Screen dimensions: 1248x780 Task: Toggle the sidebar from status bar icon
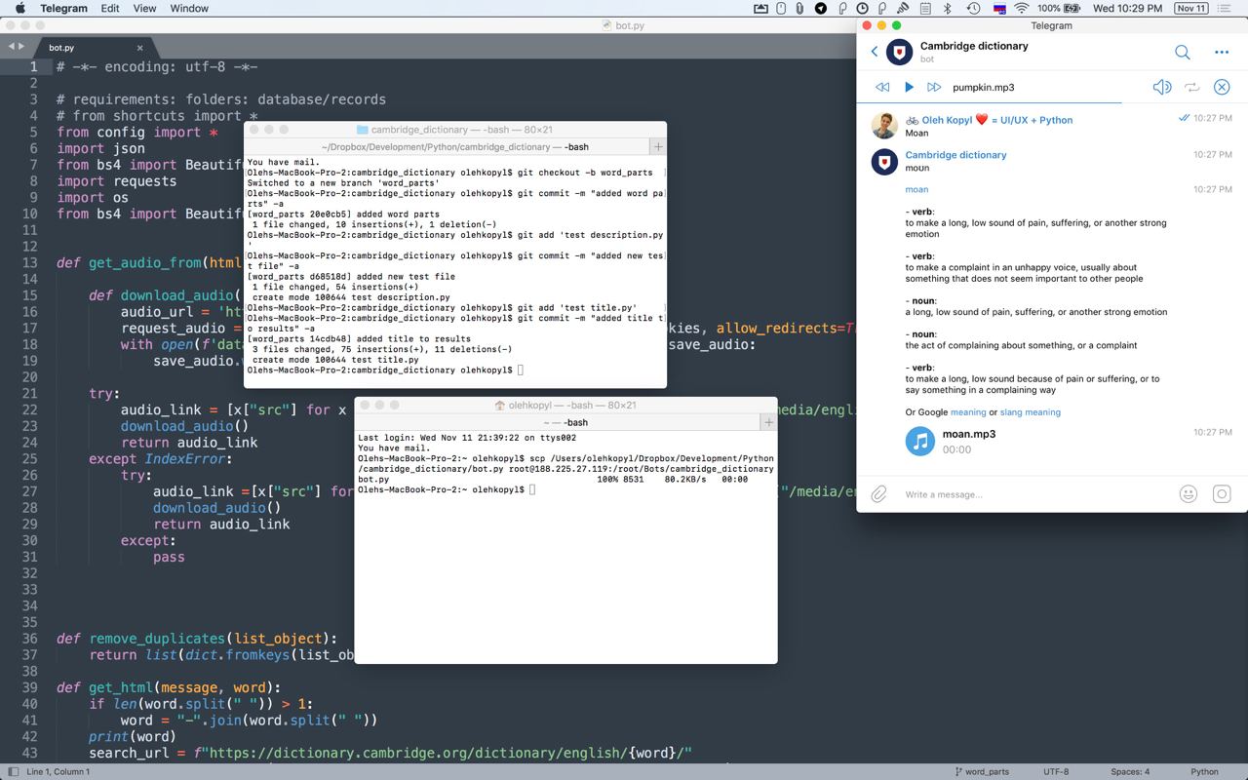[x=13, y=771]
